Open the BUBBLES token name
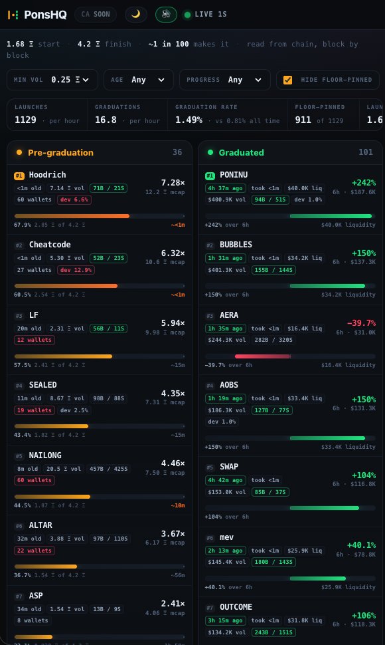The height and width of the screenshot is (645, 385). point(236,245)
